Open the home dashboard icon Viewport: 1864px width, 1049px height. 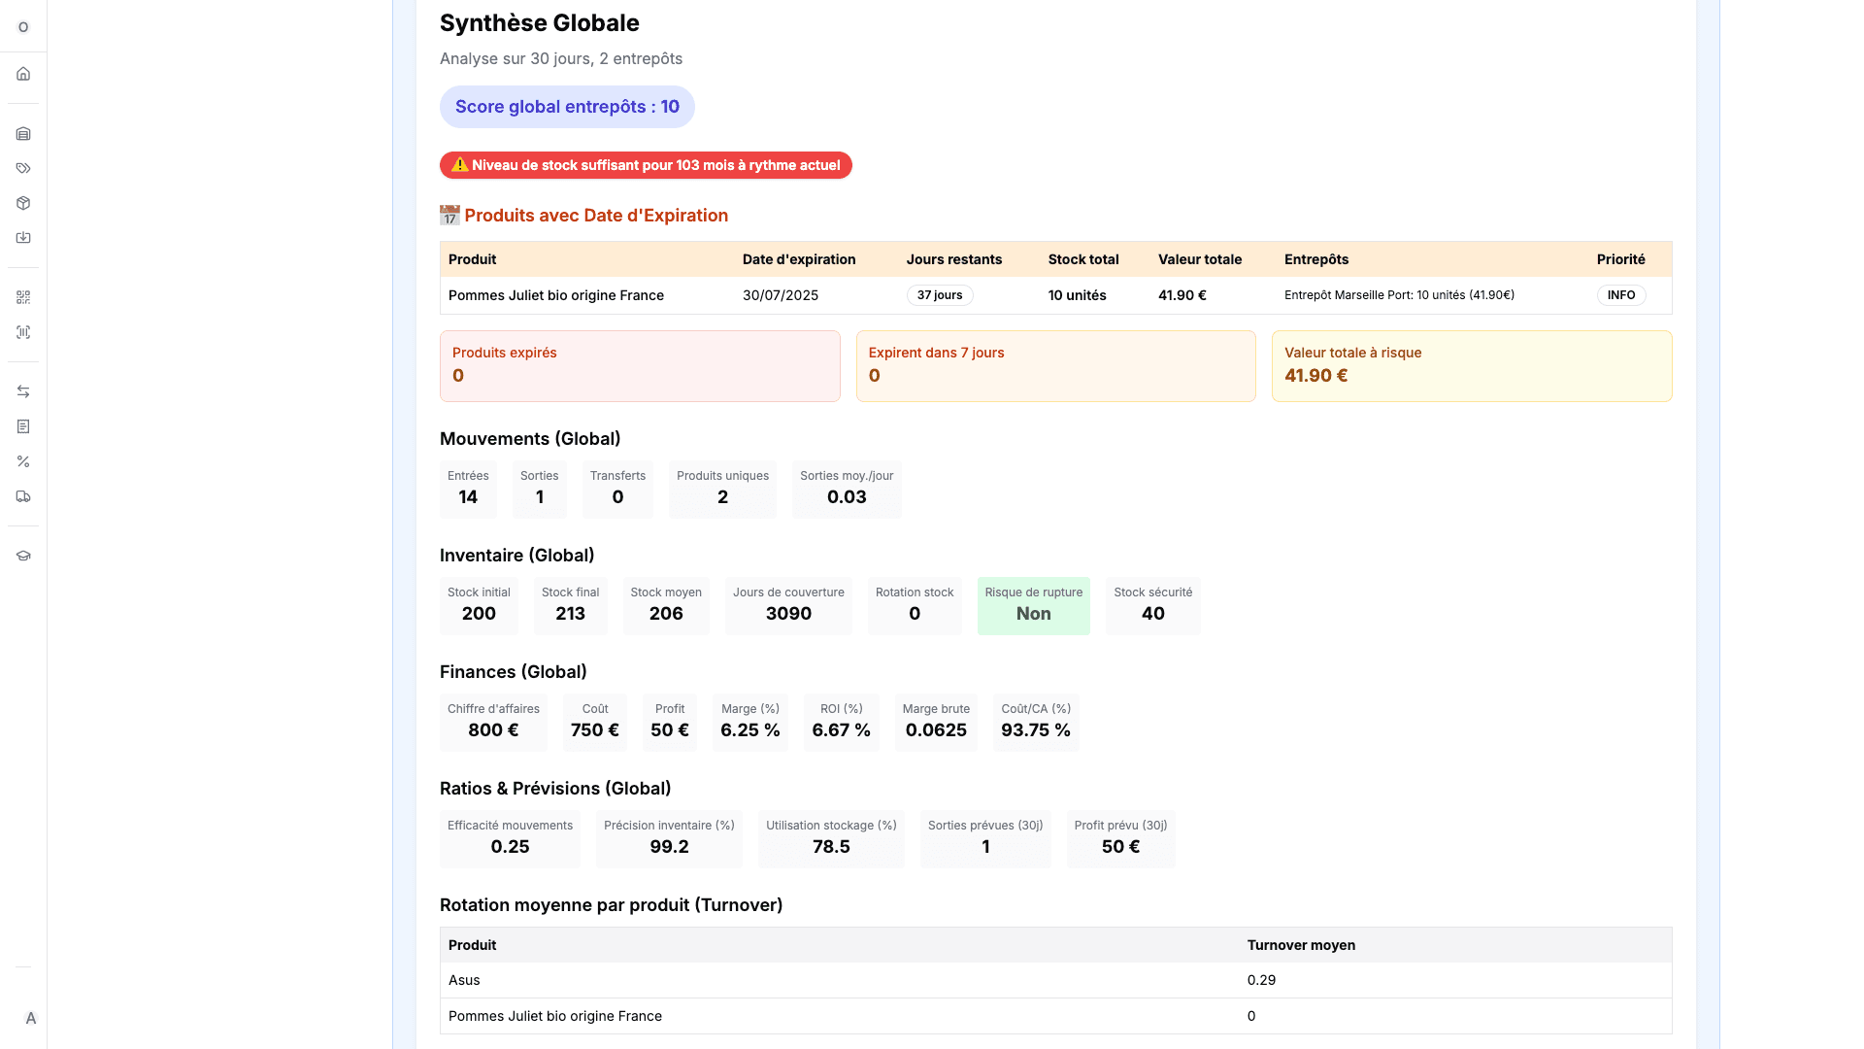pyautogui.click(x=23, y=74)
